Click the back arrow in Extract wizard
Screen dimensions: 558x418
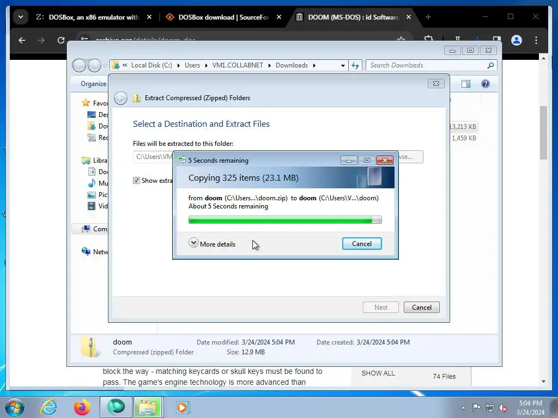click(120, 98)
